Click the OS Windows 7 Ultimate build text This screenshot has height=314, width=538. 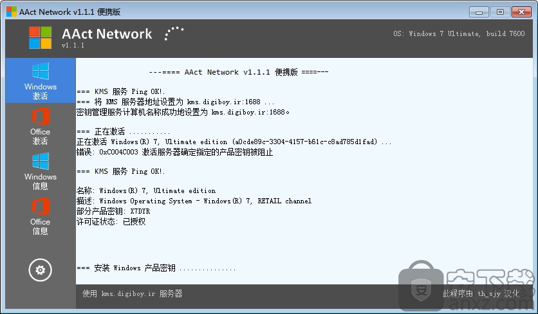coord(459,33)
